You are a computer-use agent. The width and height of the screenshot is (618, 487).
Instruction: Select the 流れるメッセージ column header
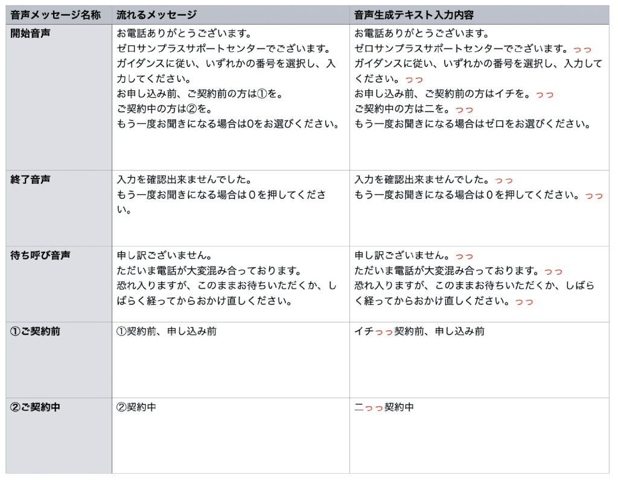tap(156, 15)
